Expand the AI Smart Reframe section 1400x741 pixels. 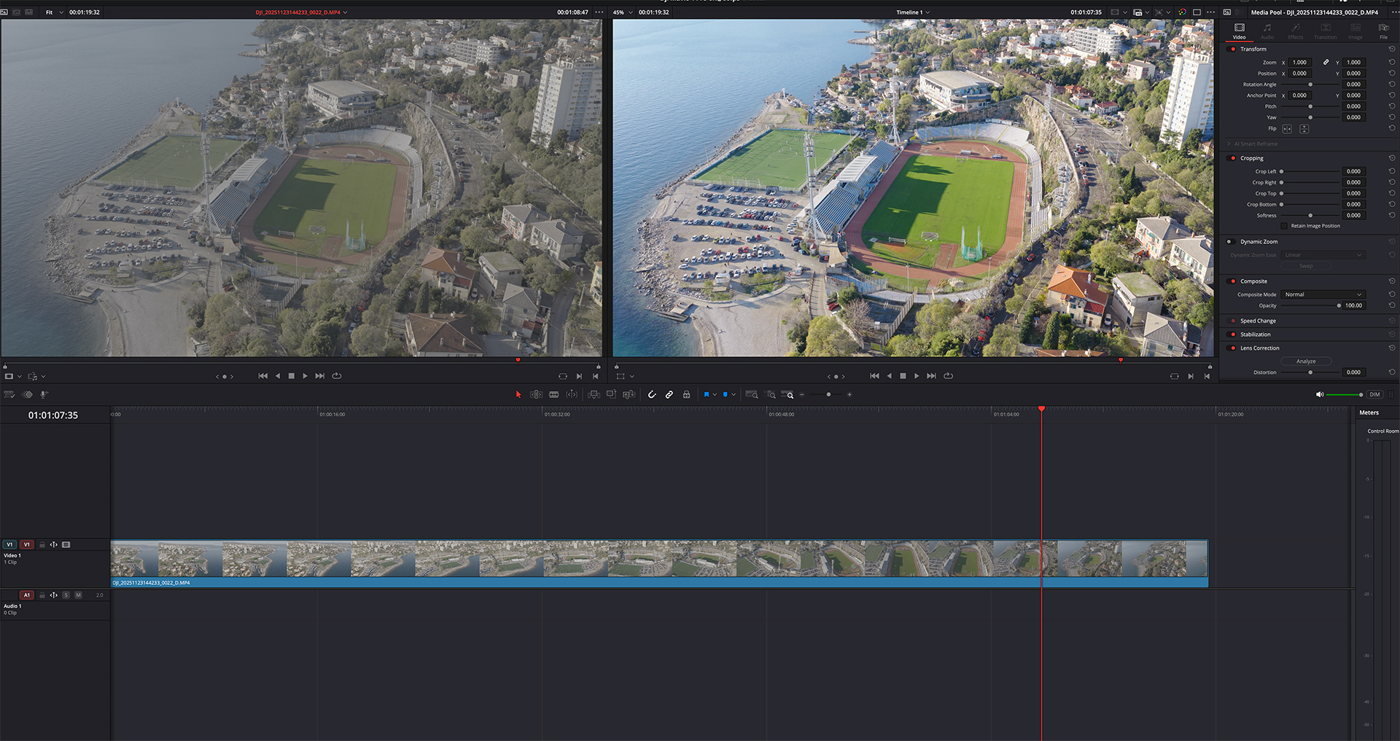click(1229, 144)
